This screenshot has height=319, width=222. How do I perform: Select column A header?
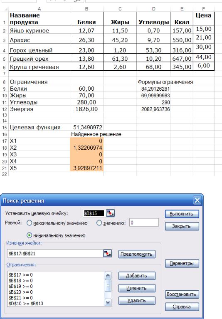pyautogui.click(x=39, y=9)
